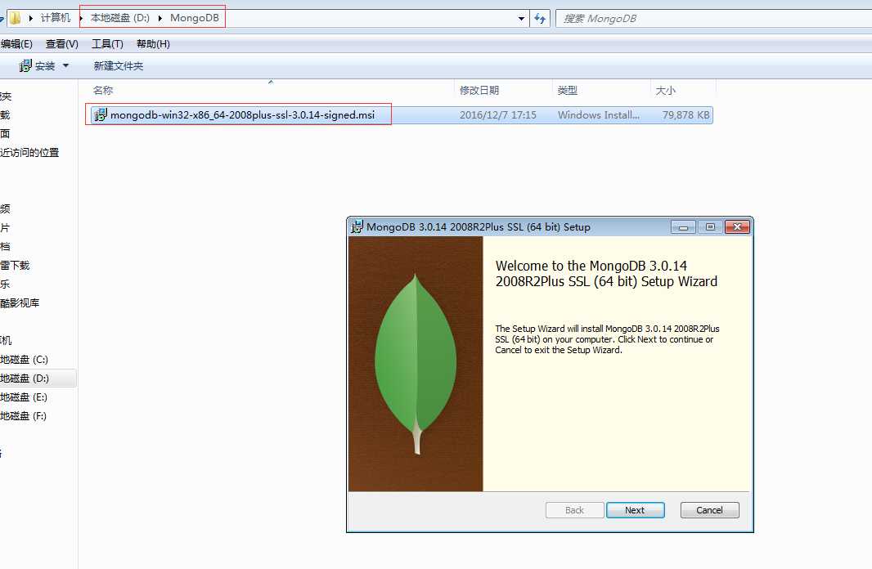The width and height of the screenshot is (872, 569).
Task: Select drive (D:) in the navigation pane
Action: click(25, 379)
